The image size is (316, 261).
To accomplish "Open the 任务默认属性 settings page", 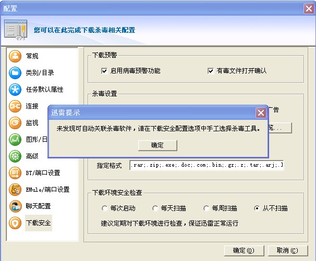I will click(44, 90).
